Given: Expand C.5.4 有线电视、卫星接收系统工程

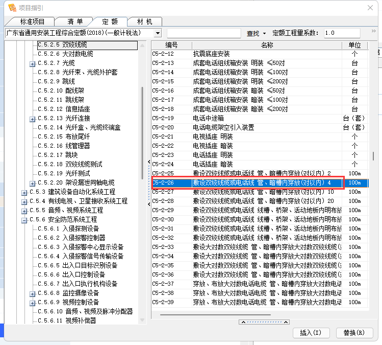Looking at the screenshot, I should [24, 202].
